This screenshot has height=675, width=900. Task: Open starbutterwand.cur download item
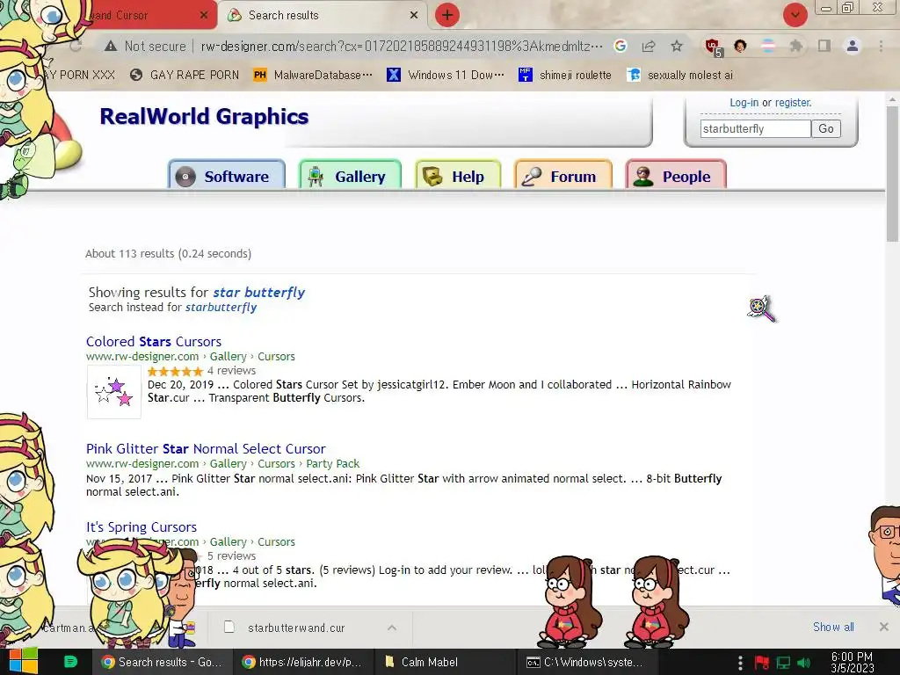[296, 628]
